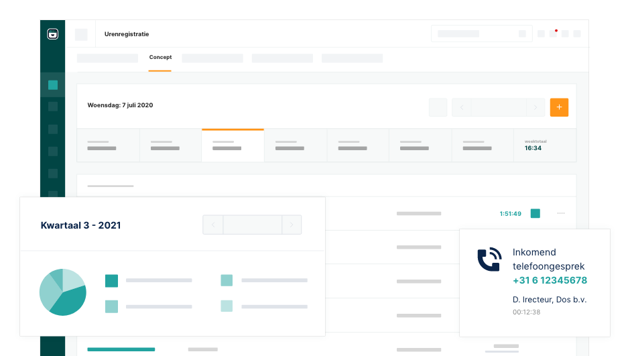
Task: Click the orange plus button
Action: (559, 107)
